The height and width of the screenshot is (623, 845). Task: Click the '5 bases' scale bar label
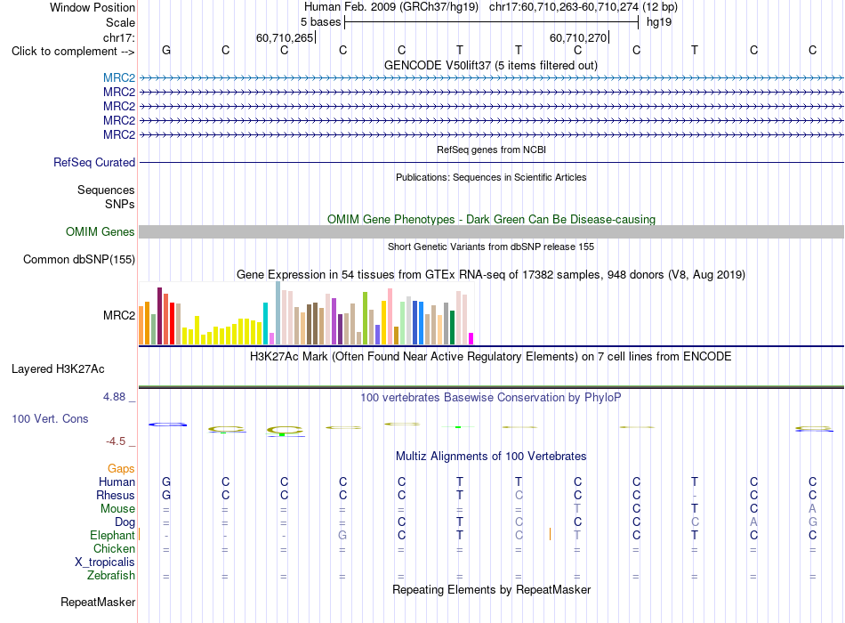[320, 22]
